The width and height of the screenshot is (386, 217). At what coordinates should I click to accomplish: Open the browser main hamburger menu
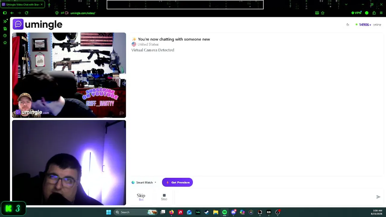[381, 13]
